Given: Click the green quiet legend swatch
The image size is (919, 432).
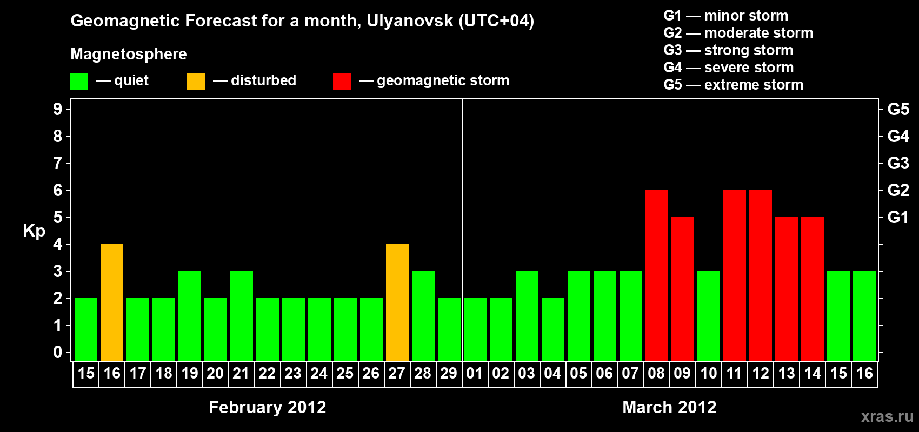Looking at the screenshot, I should (x=79, y=82).
